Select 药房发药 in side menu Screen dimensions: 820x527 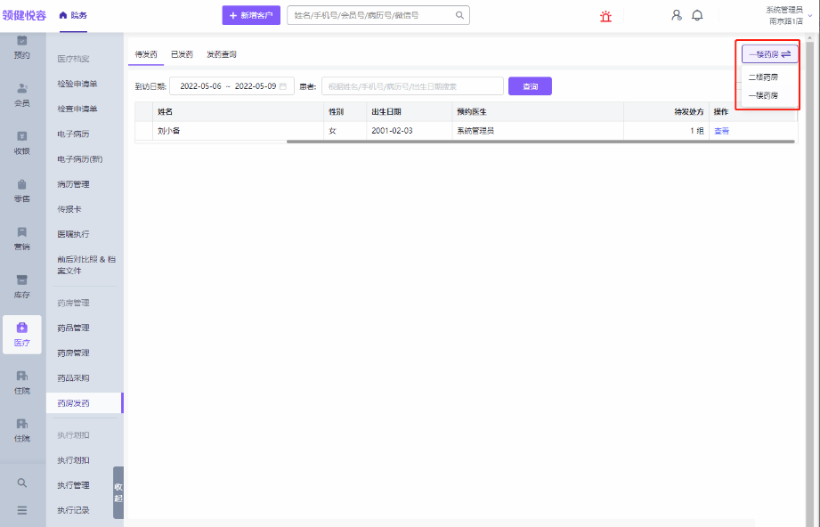click(85, 403)
